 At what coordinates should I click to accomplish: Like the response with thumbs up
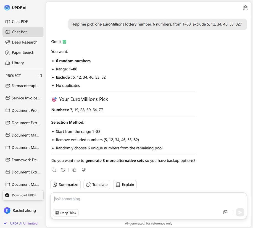74,170
